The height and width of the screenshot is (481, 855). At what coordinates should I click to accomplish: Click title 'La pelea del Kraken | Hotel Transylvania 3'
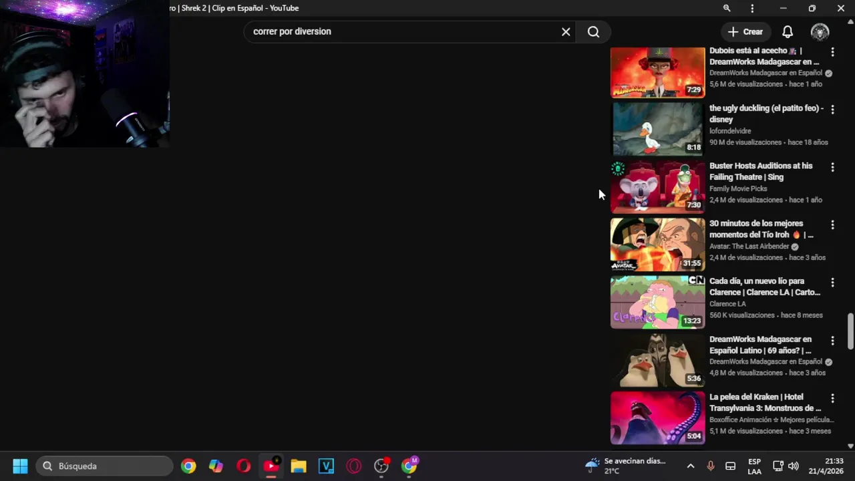point(765,402)
